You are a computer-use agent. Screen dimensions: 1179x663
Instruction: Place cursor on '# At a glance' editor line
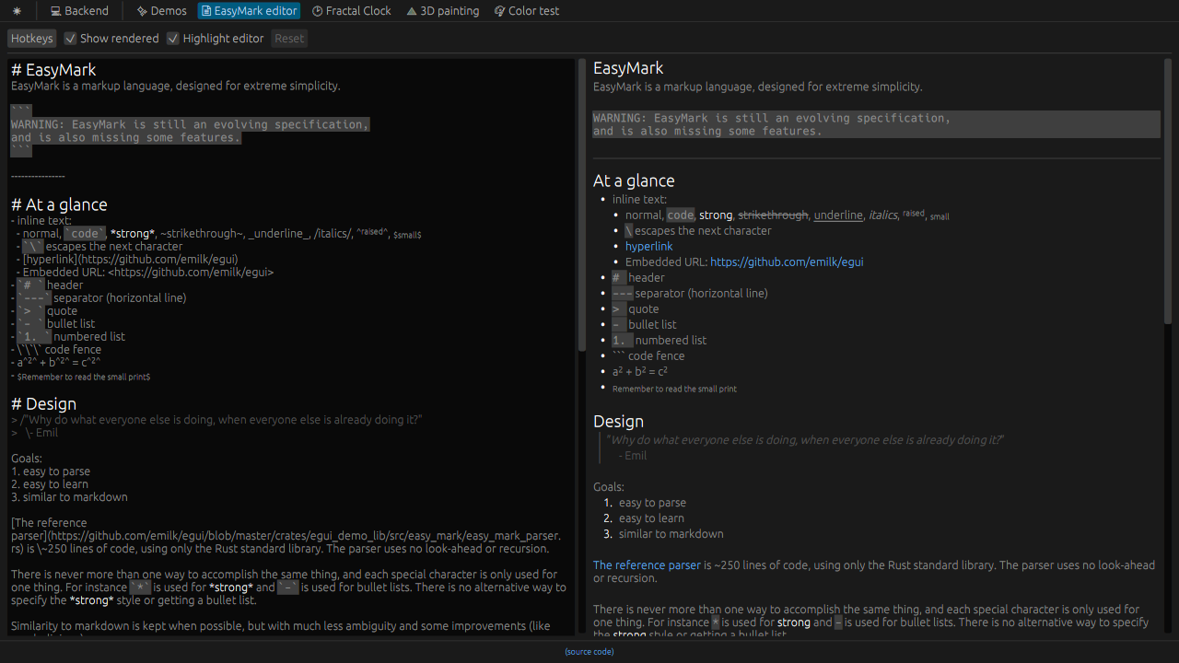coord(59,205)
